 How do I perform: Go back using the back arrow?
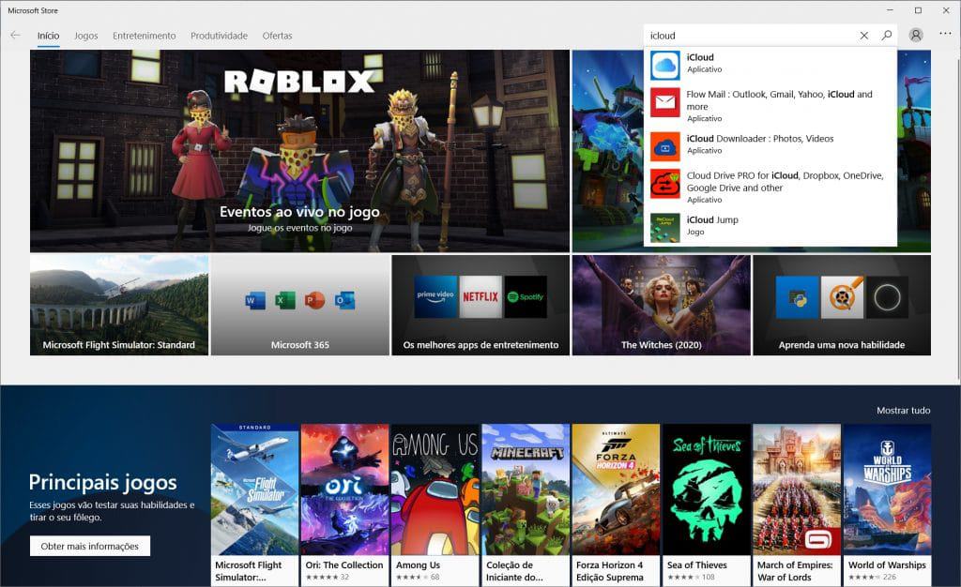click(x=15, y=35)
